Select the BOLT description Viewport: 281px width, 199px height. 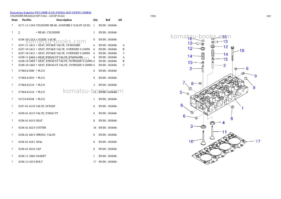tap(39, 162)
